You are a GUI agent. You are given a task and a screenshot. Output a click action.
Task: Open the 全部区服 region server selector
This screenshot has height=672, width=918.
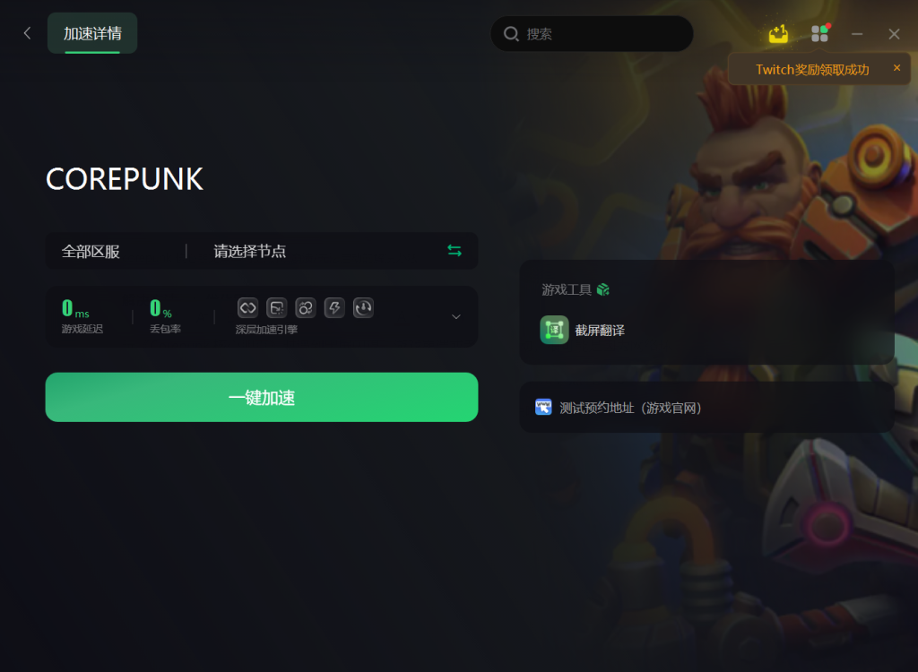tap(91, 251)
